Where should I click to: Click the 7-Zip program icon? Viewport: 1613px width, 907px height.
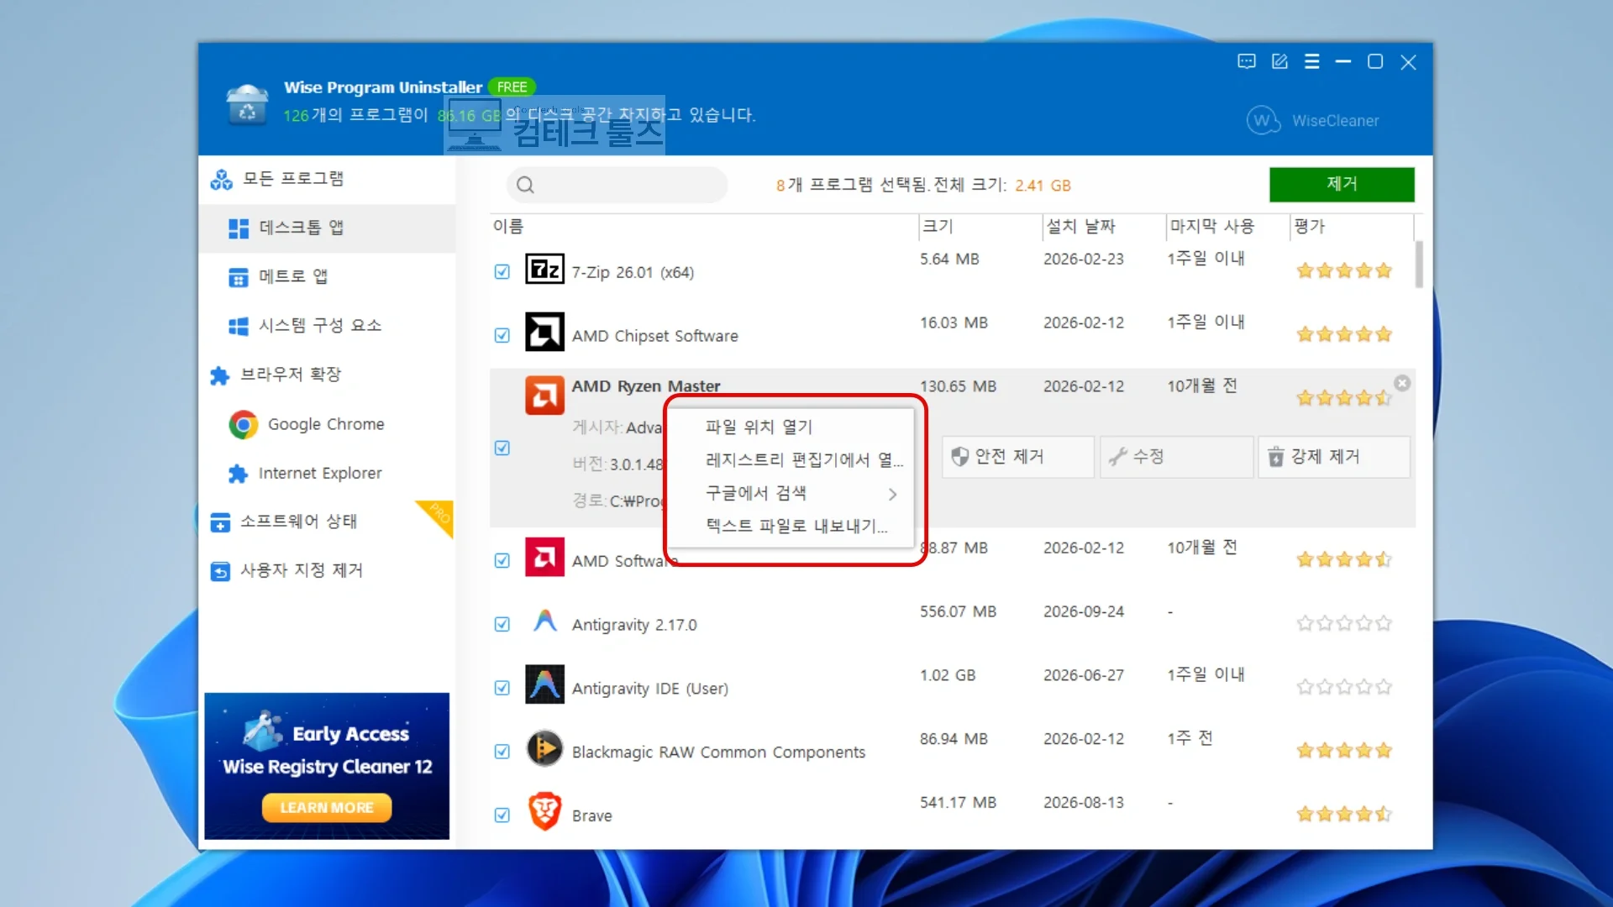544,270
